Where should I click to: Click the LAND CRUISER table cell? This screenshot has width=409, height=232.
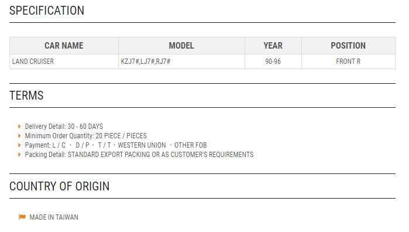[x=64, y=62]
